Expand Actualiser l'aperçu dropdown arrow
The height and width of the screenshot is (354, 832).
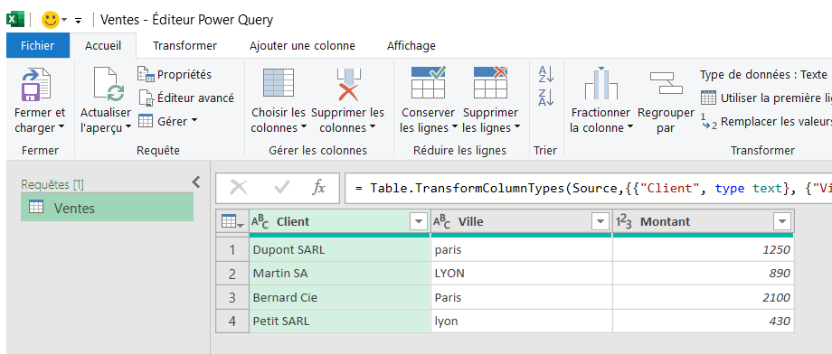128,127
